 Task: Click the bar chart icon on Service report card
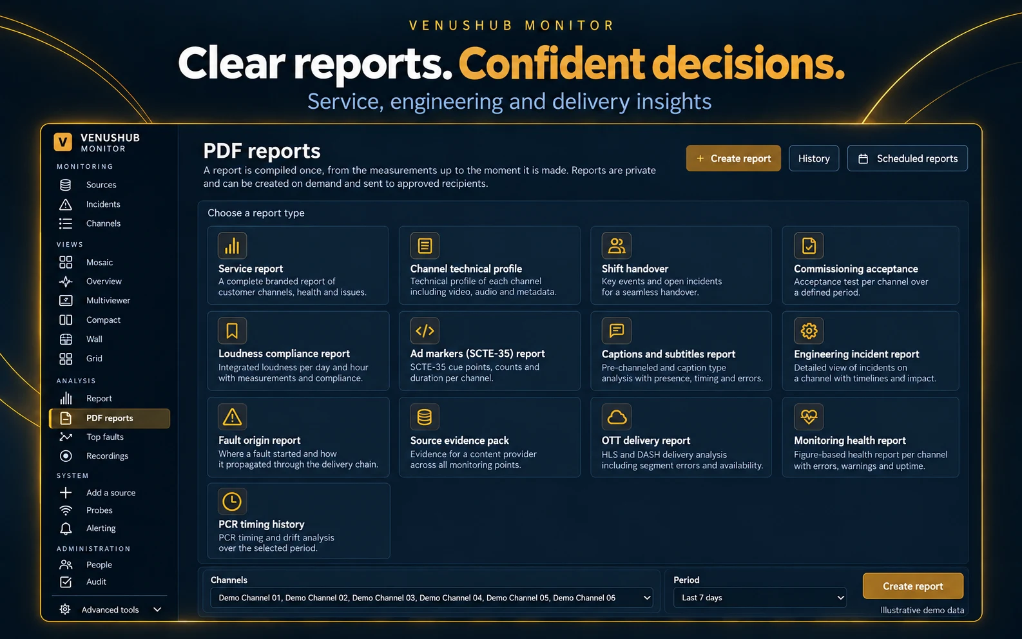tap(232, 245)
